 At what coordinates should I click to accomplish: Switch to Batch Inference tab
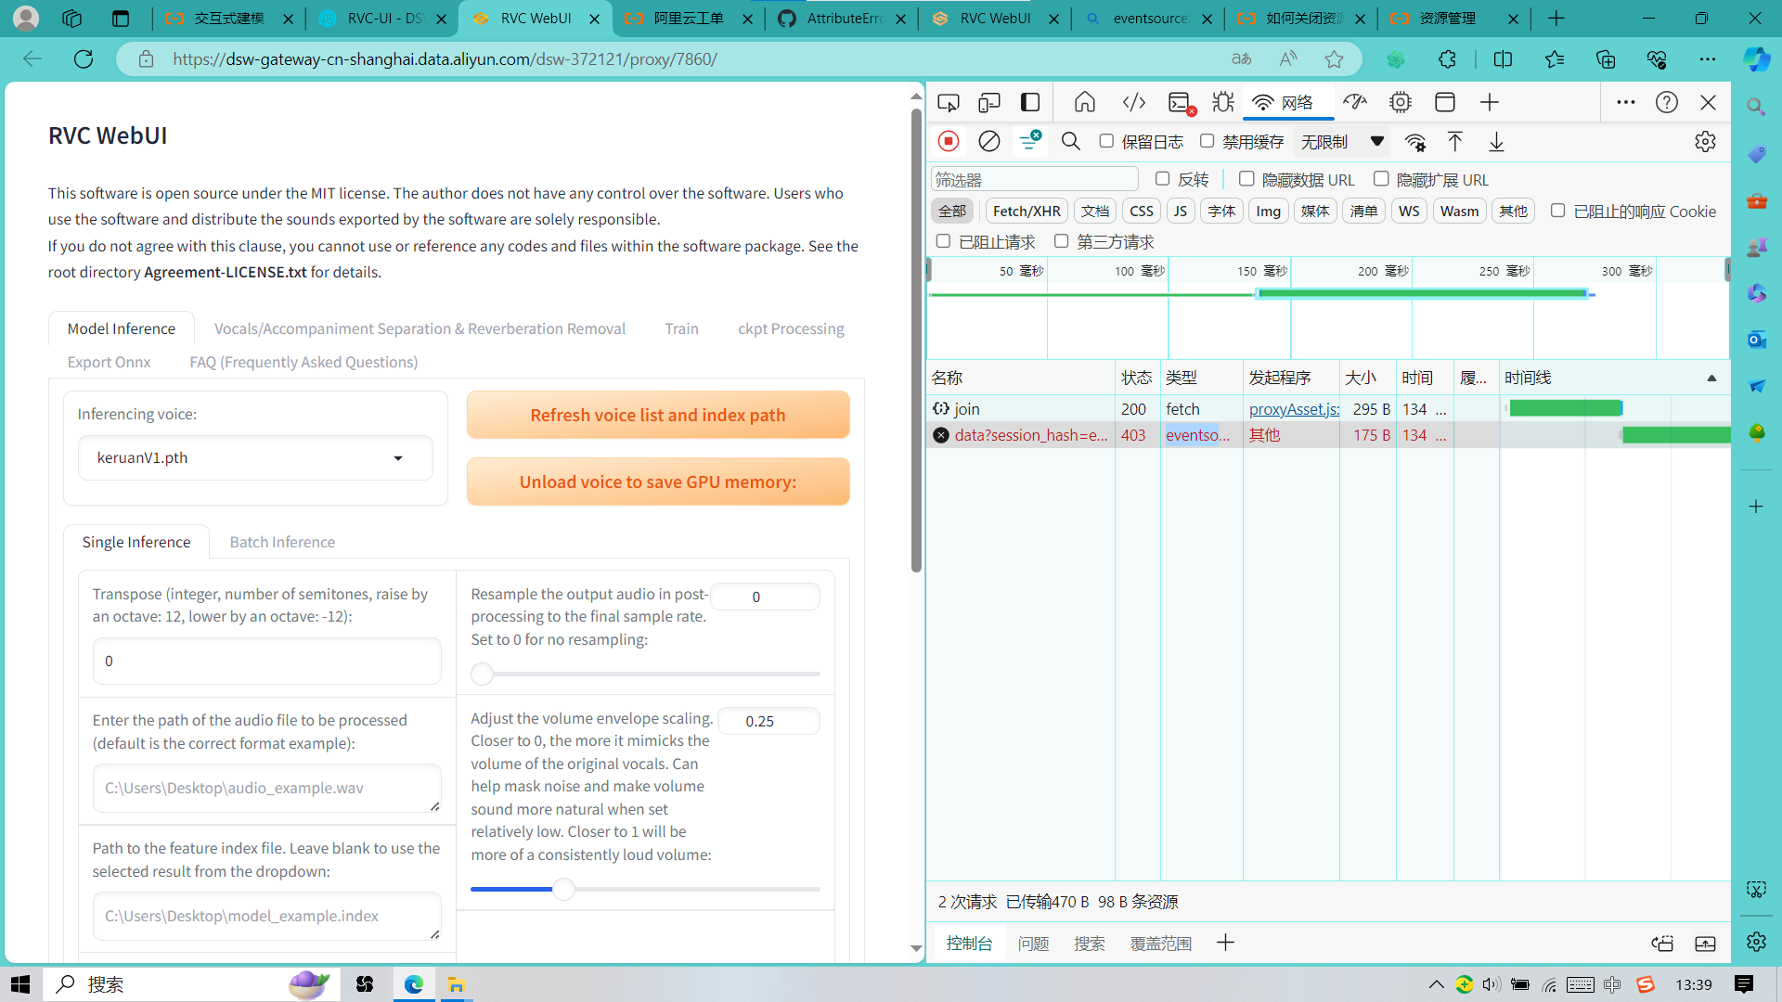click(x=282, y=542)
